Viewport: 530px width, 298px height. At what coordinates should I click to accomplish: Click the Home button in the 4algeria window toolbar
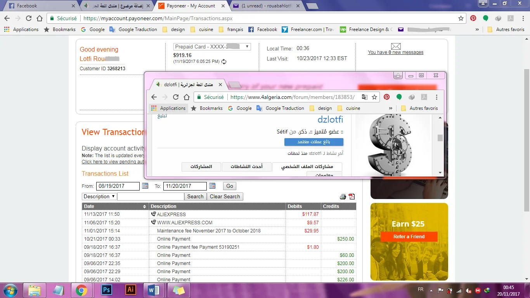pos(187,97)
